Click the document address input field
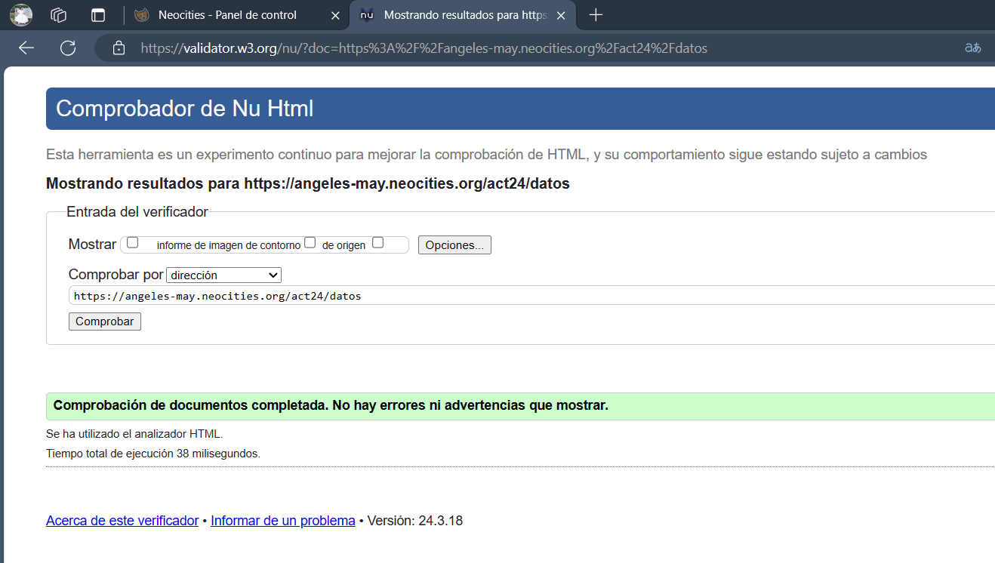The image size is (995, 563). [531, 296]
